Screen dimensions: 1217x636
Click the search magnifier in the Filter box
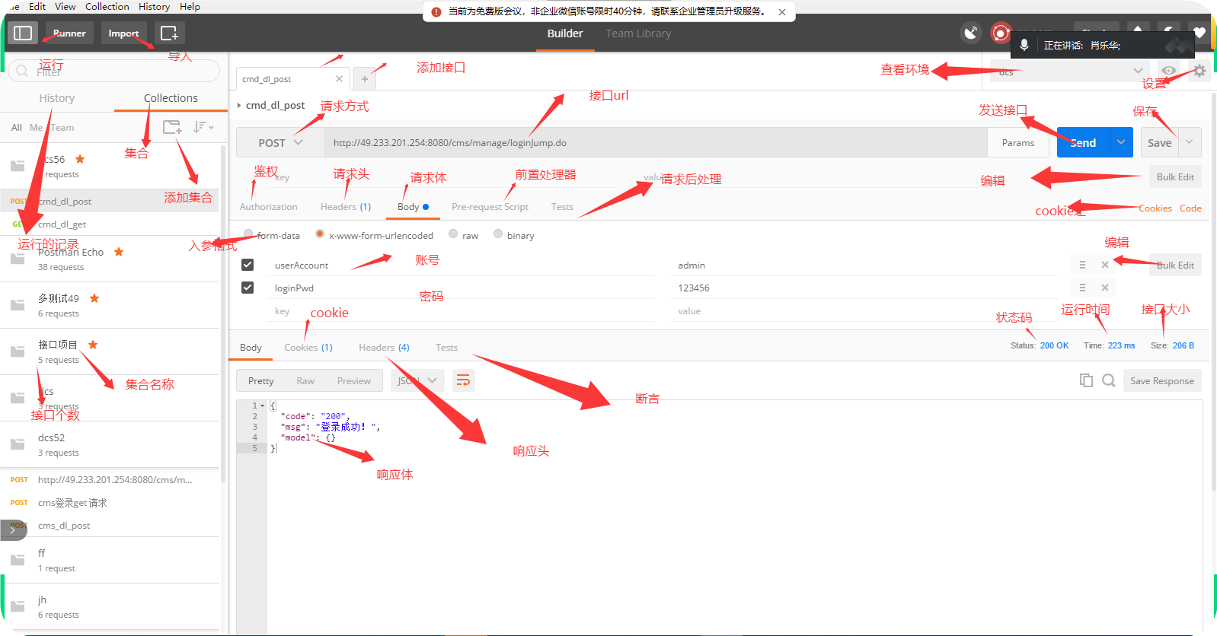pos(22,71)
